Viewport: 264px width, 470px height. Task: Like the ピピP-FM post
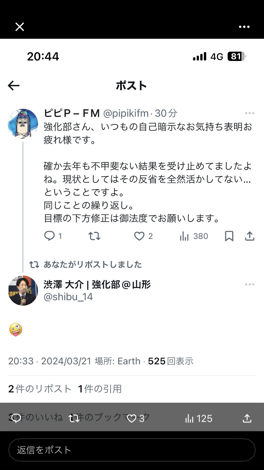pyautogui.click(x=139, y=236)
